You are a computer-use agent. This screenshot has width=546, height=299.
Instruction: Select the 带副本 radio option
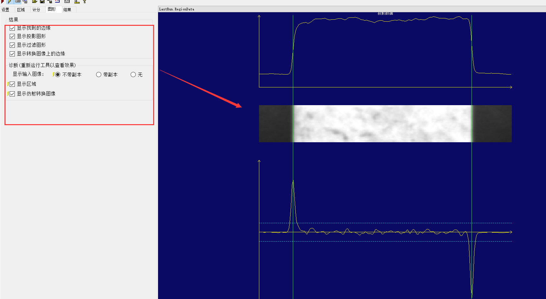[99, 75]
